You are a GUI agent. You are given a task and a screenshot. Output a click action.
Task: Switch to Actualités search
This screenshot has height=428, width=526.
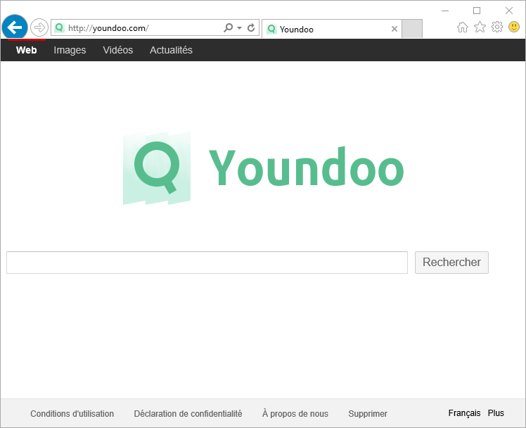pos(171,50)
